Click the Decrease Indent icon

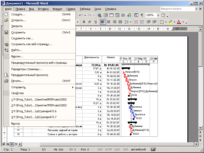(x=148, y=22)
